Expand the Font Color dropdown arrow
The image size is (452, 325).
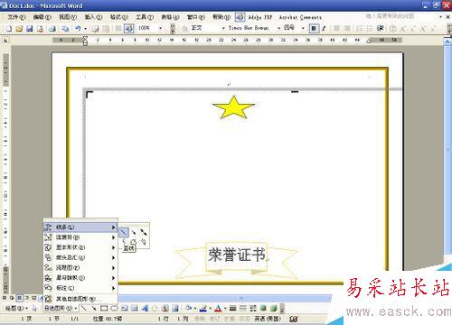tap(225, 309)
